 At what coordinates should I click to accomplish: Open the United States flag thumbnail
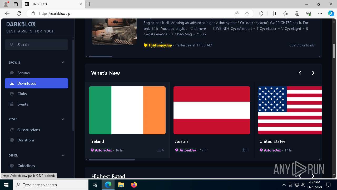coord(290,110)
